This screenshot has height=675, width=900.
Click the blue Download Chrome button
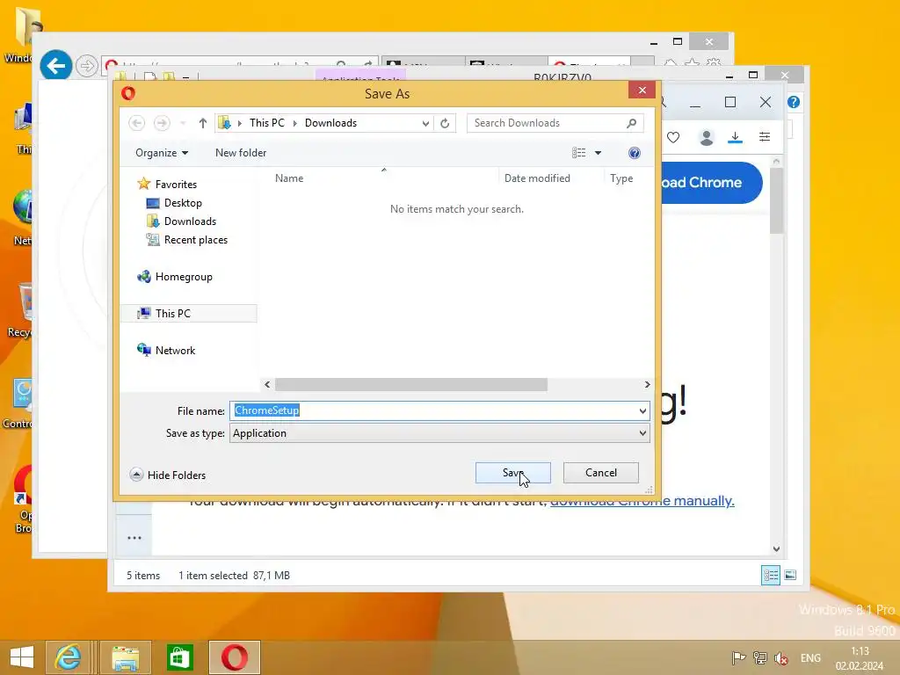click(x=712, y=183)
